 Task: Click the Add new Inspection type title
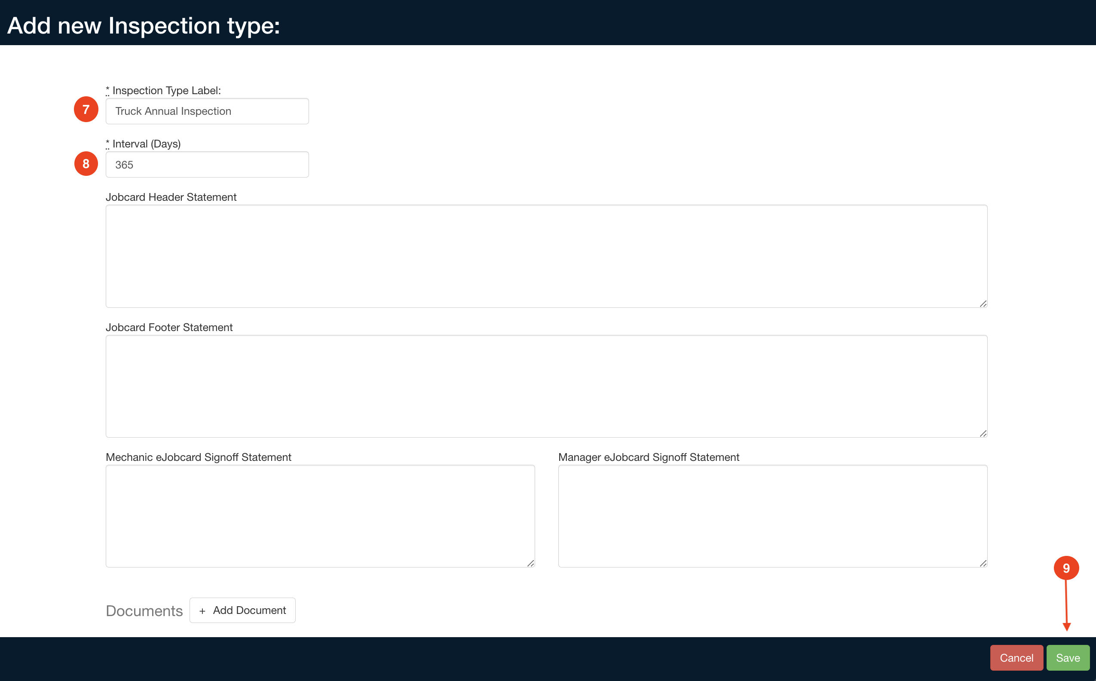pyautogui.click(x=144, y=25)
